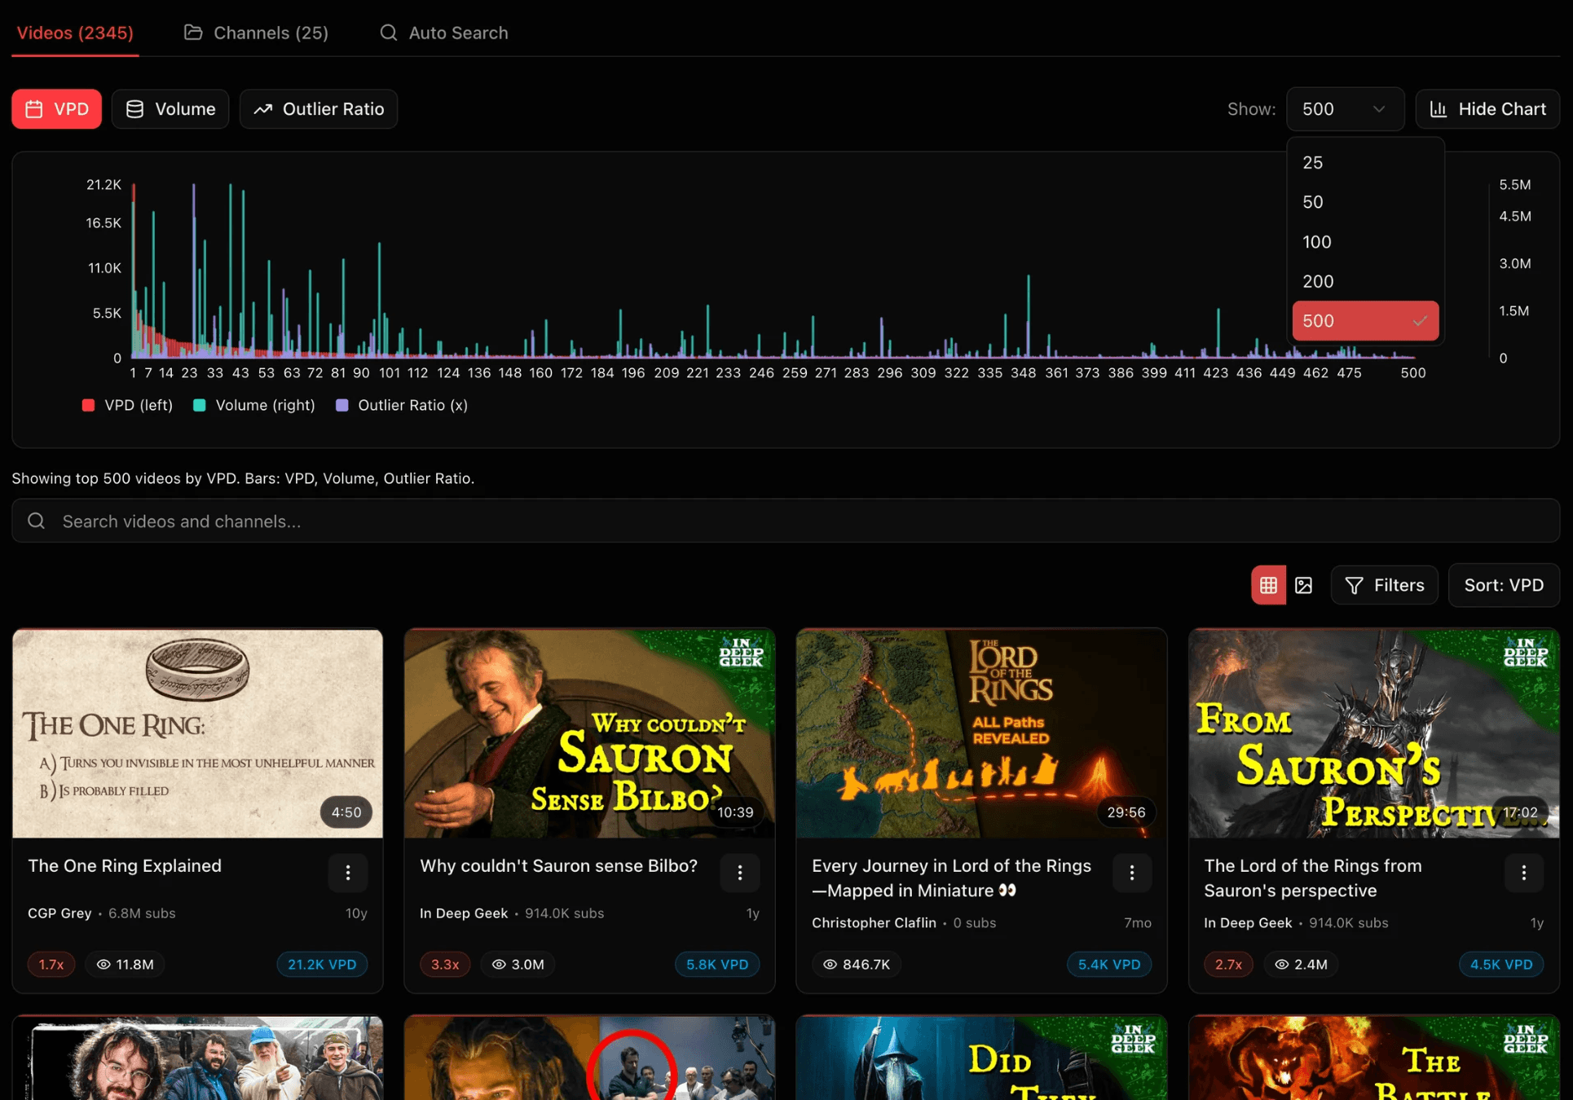Select 500 option marked with checkmark
This screenshot has height=1100, width=1573.
coord(1364,320)
